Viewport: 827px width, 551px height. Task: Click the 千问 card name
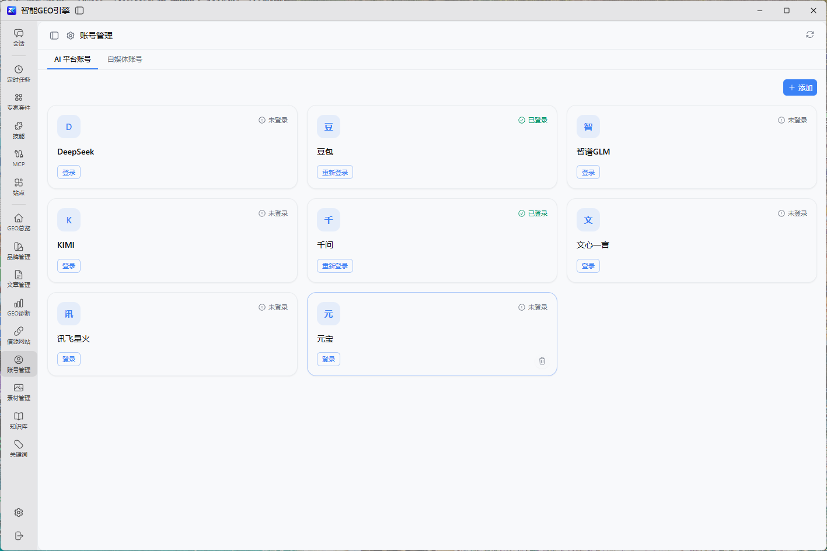pos(325,245)
